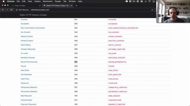The height and width of the screenshot is (106, 190).
Task: Click the browser forward arrow
Action: (7, 10)
